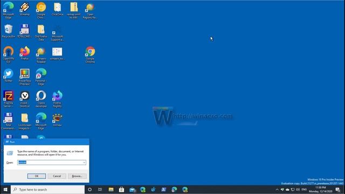This screenshot has height=194, width=345.
Task: Open Task View from the taskbar
Action: pos(100,189)
